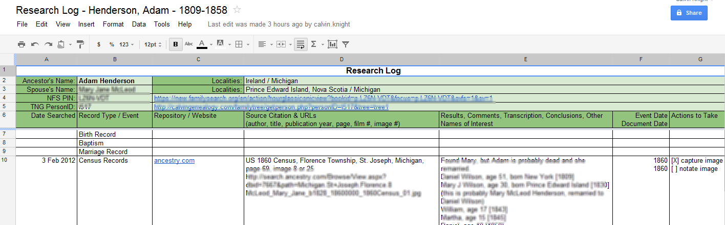Toggle wrap text button
Viewport: 725px width, 225px height.
click(301, 44)
